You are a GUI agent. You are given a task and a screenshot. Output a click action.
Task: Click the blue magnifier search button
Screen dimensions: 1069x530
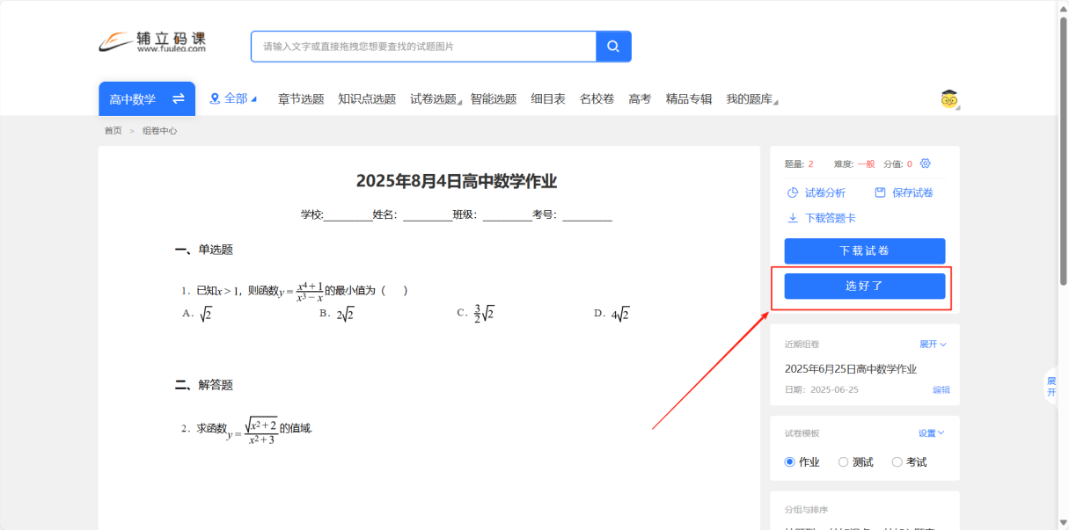[613, 47]
